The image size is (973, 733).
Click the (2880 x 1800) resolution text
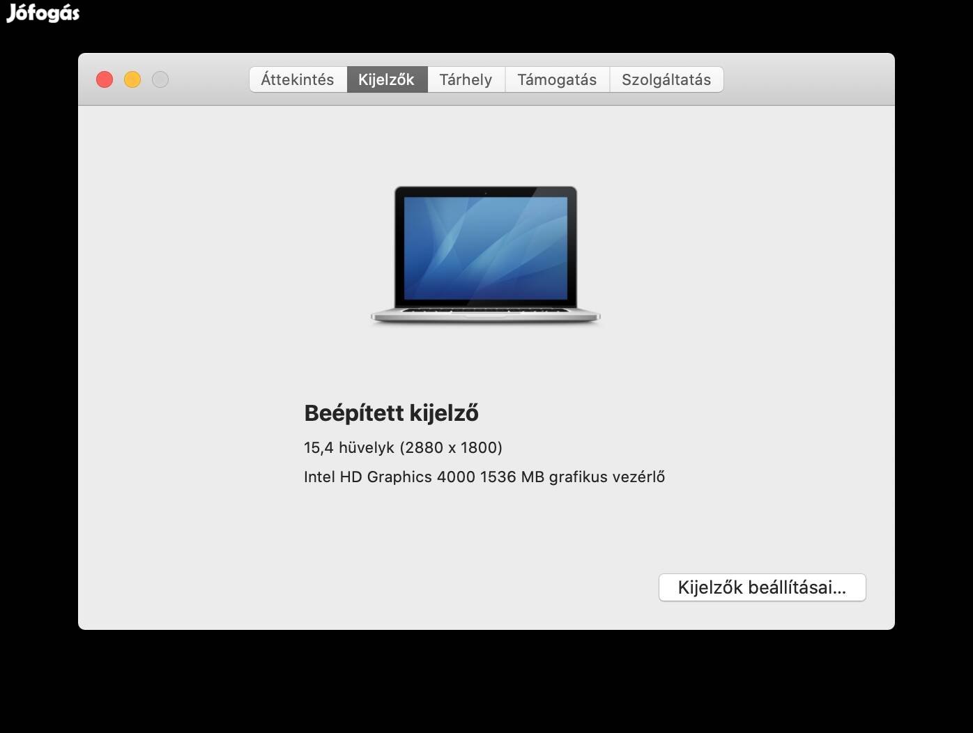point(451,447)
